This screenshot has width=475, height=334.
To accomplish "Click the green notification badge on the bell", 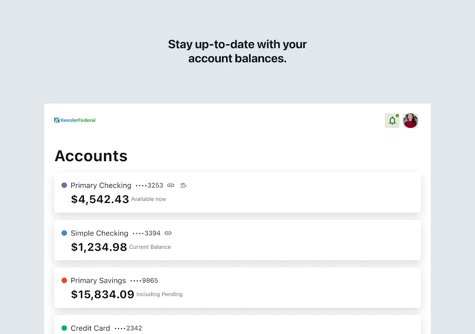I will click(397, 116).
